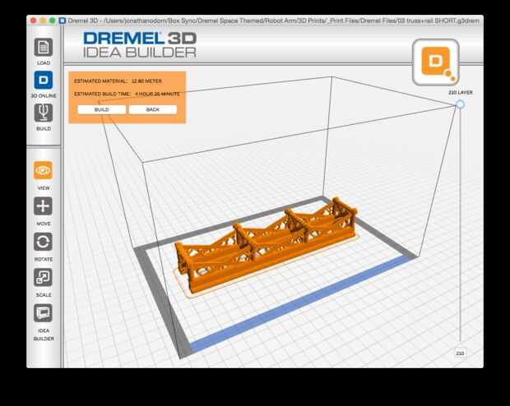Open the 3D Online icon
Screen dimensions: 510x406
(x=44, y=80)
